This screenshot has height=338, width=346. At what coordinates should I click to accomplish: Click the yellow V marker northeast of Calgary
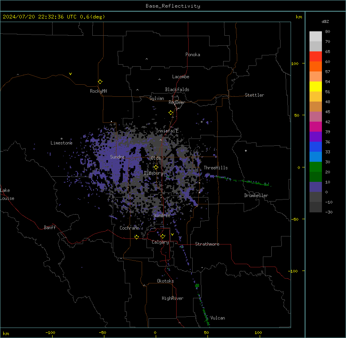pos(172,234)
